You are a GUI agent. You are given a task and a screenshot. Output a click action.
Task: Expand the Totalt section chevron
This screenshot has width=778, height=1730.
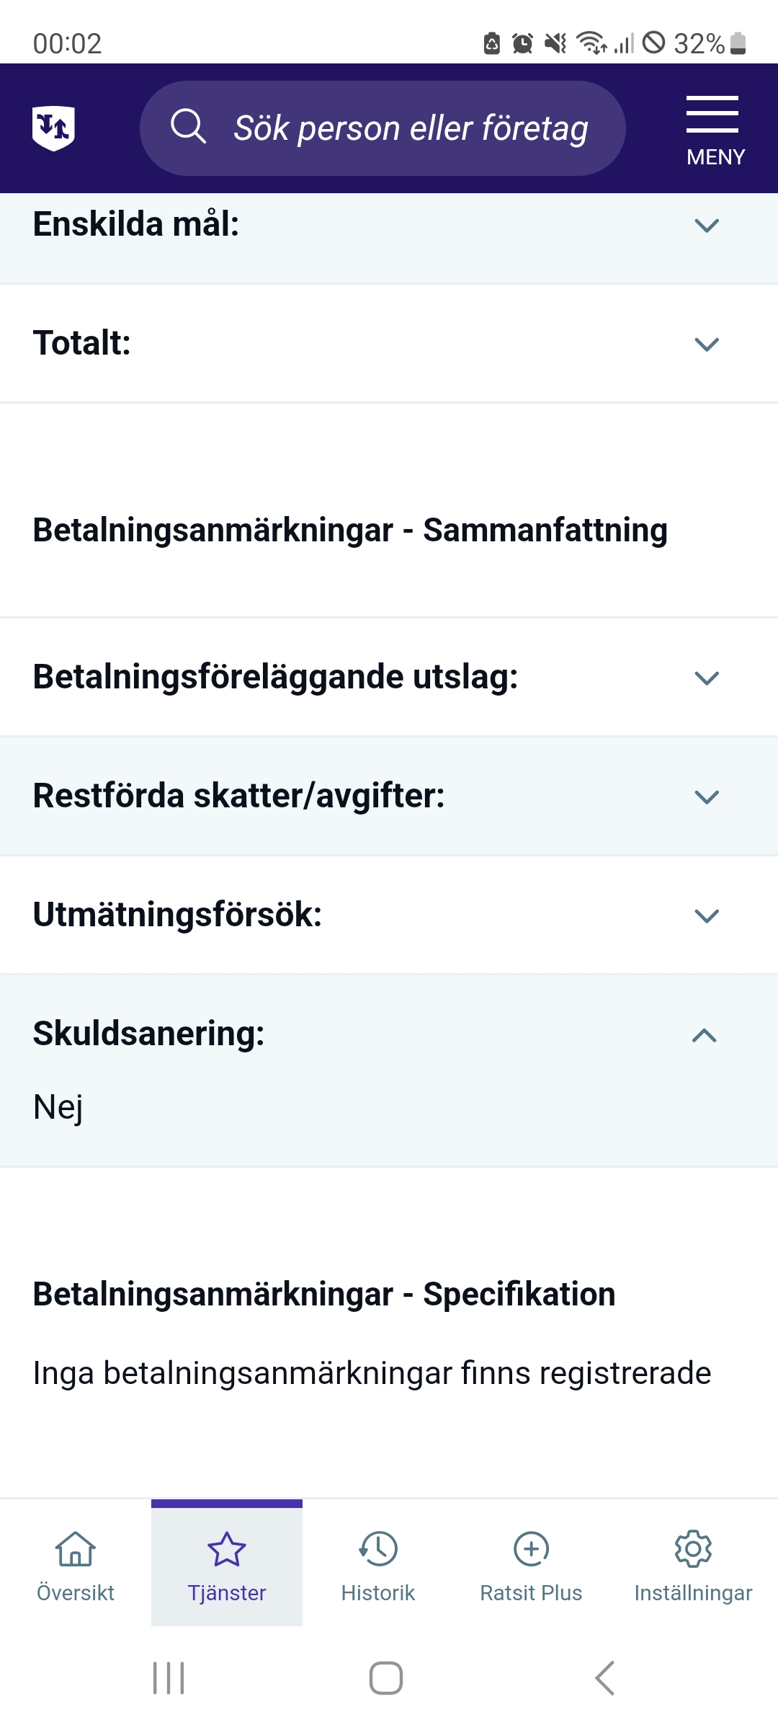point(706,344)
